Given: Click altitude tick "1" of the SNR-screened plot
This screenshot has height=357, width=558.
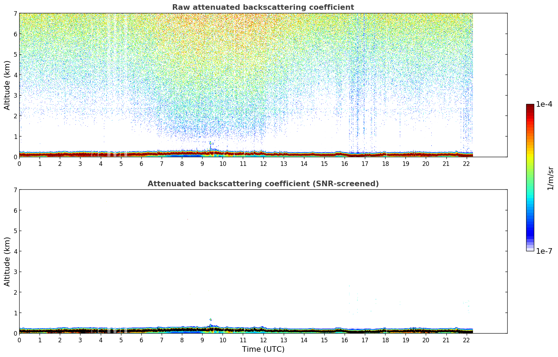Looking at the screenshot, I should 15,313.
